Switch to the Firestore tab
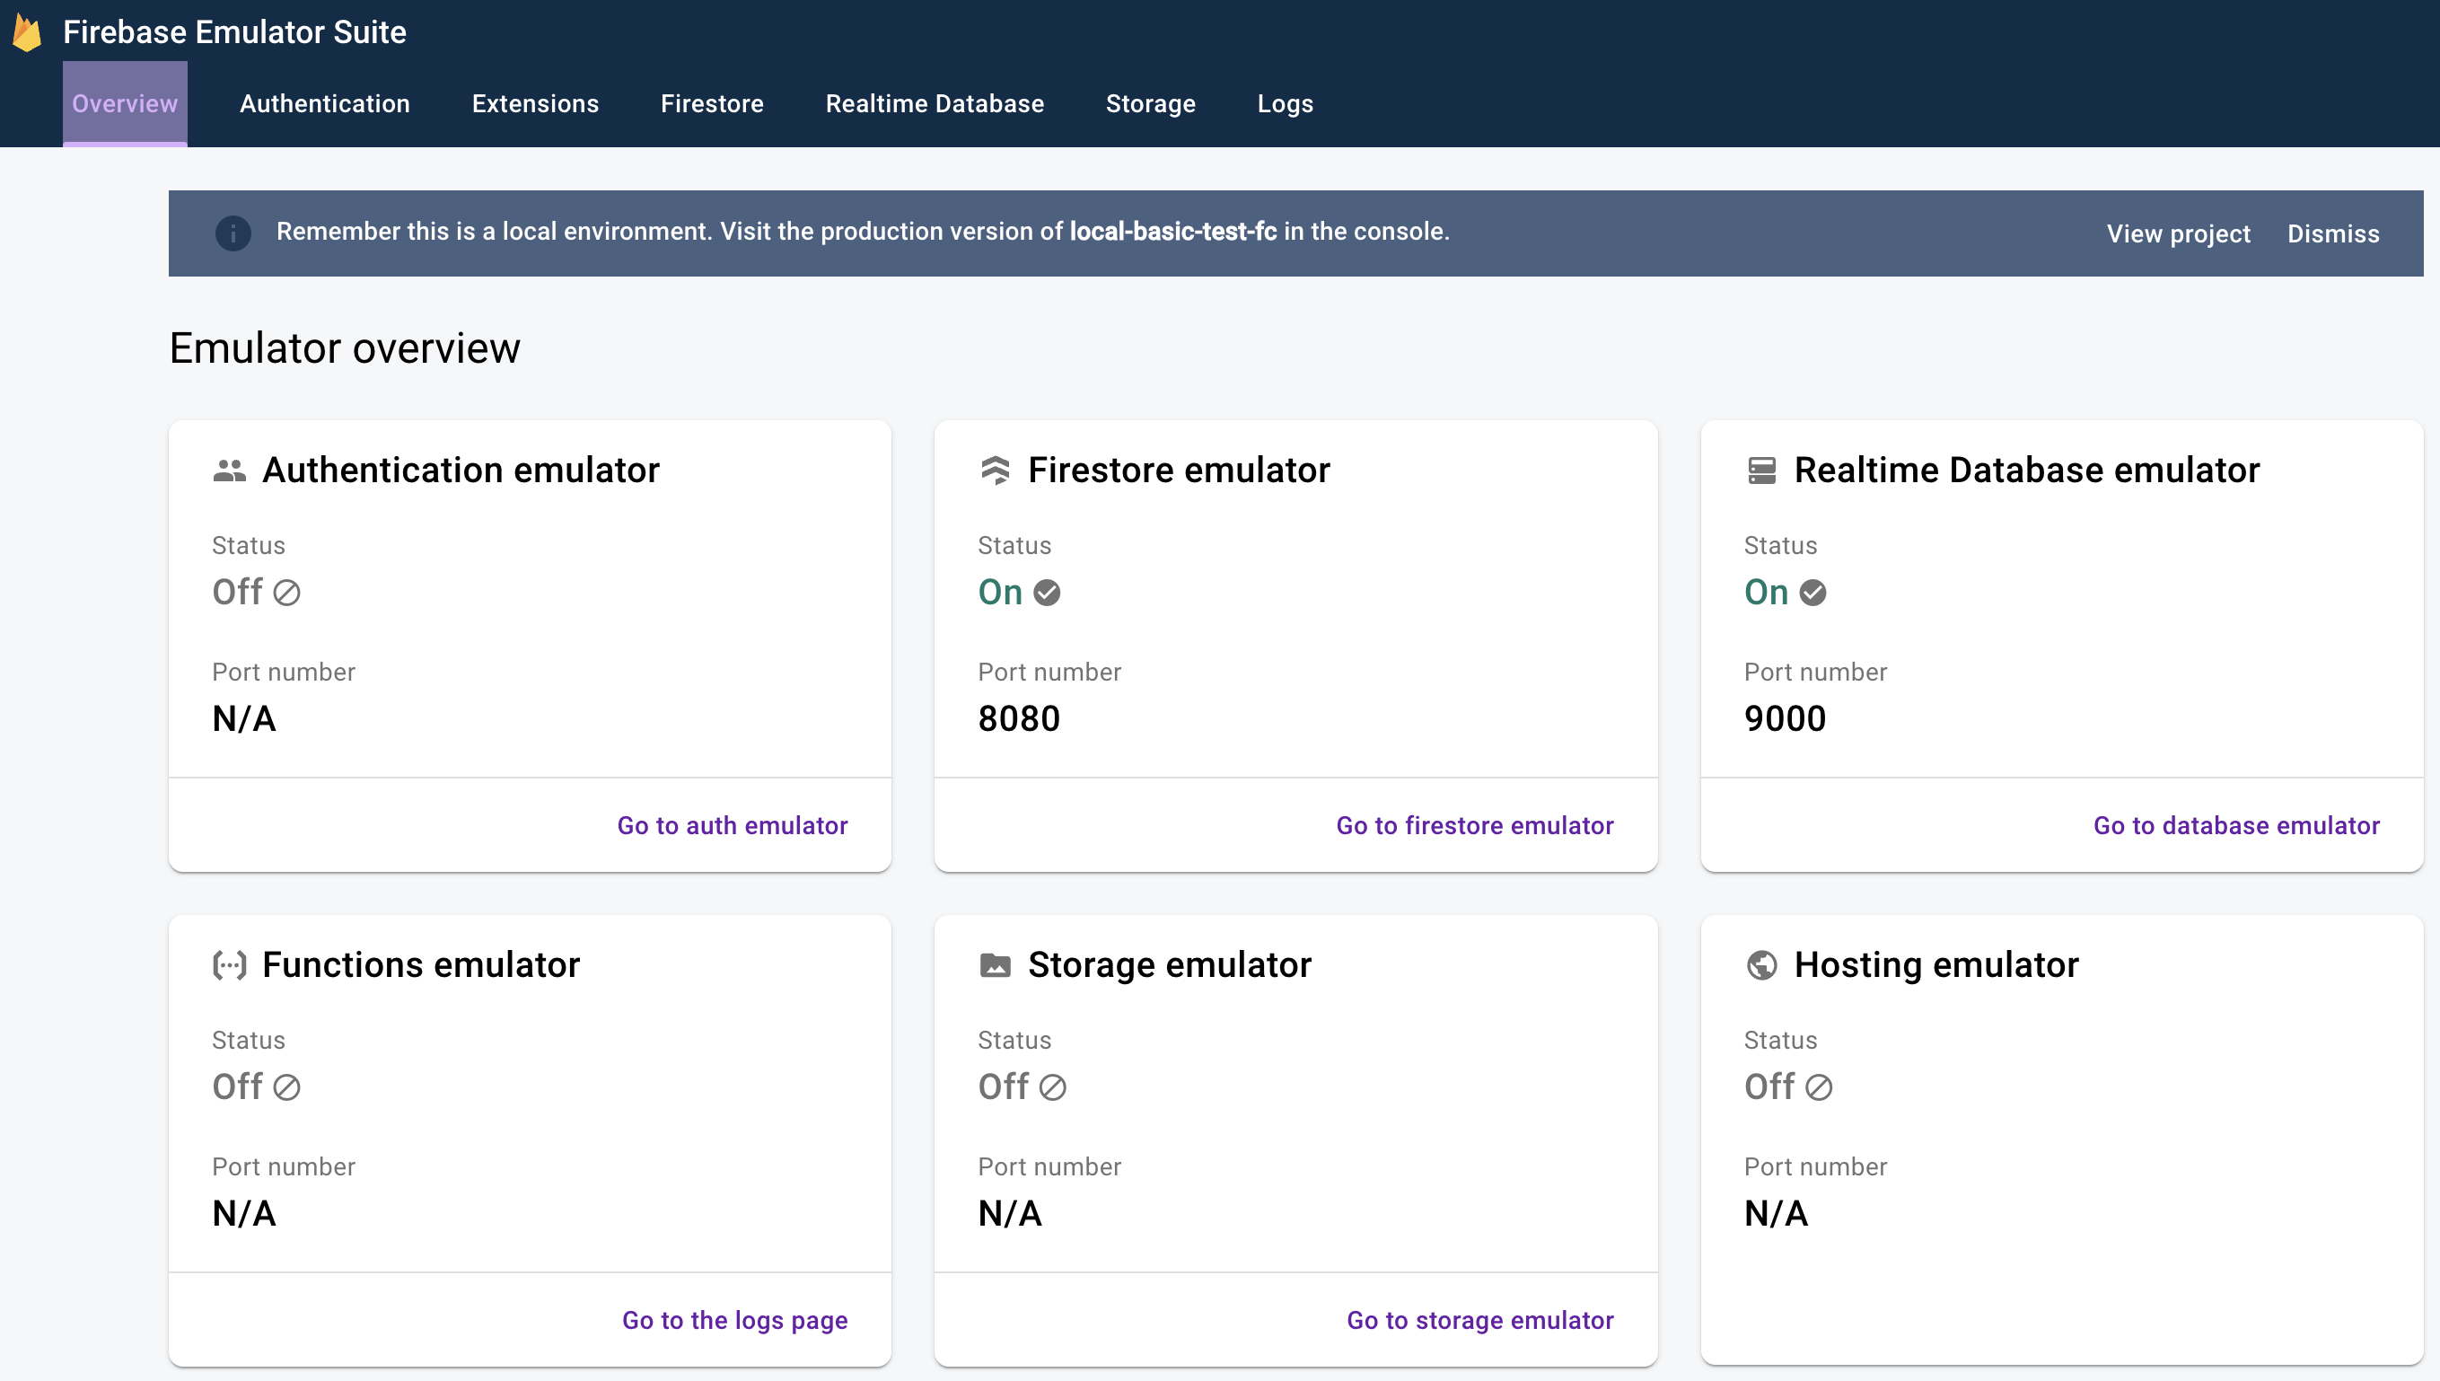The width and height of the screenshot is (2440, 1381). coord(712,103)
